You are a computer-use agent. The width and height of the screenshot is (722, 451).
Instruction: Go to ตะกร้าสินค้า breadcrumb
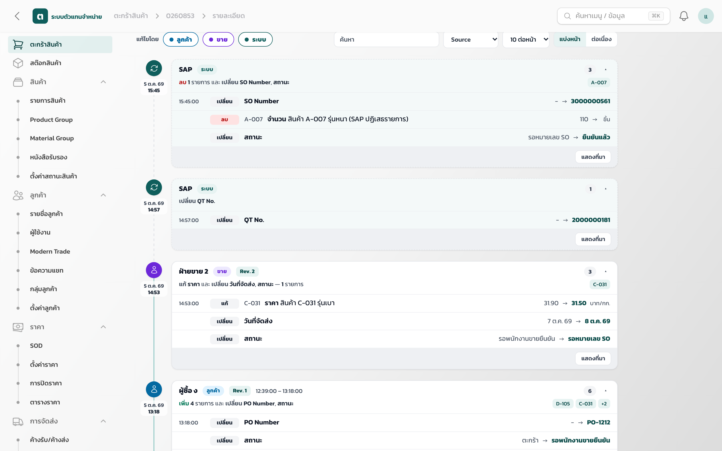click(131, 16)
